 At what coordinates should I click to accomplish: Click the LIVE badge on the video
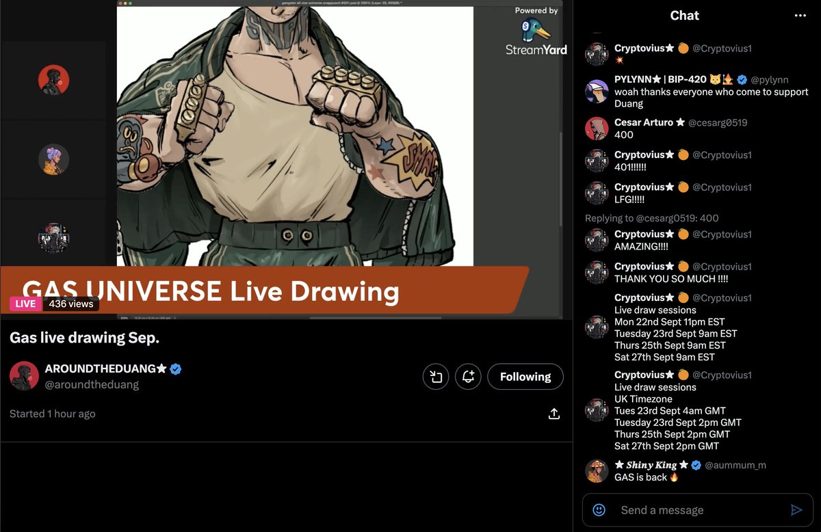tap(25, 304)
